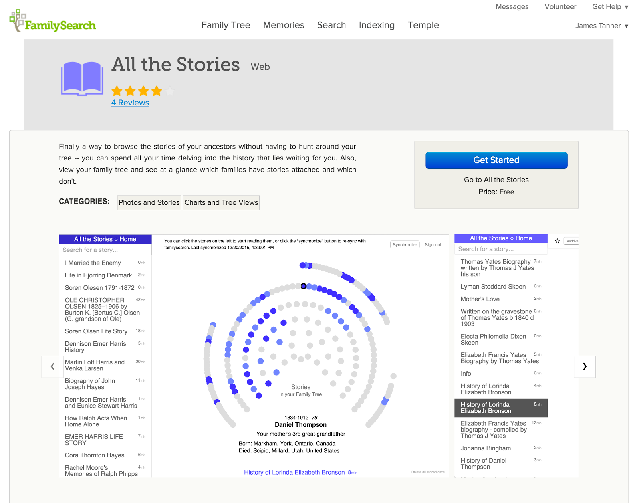Open the 4 Reviews link
Viewport: 639px width, 503px height.
tap(130, 103)
